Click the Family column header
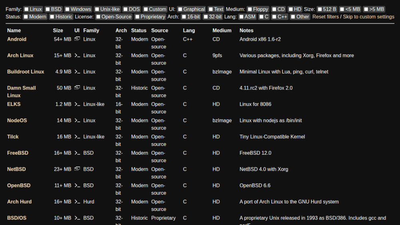 coord(91,31)
